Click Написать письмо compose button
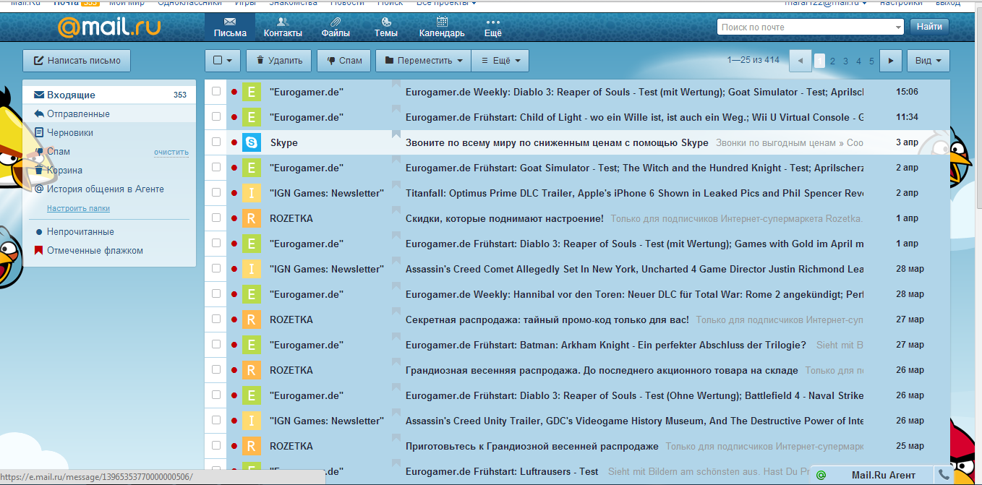 pos(77,61)
